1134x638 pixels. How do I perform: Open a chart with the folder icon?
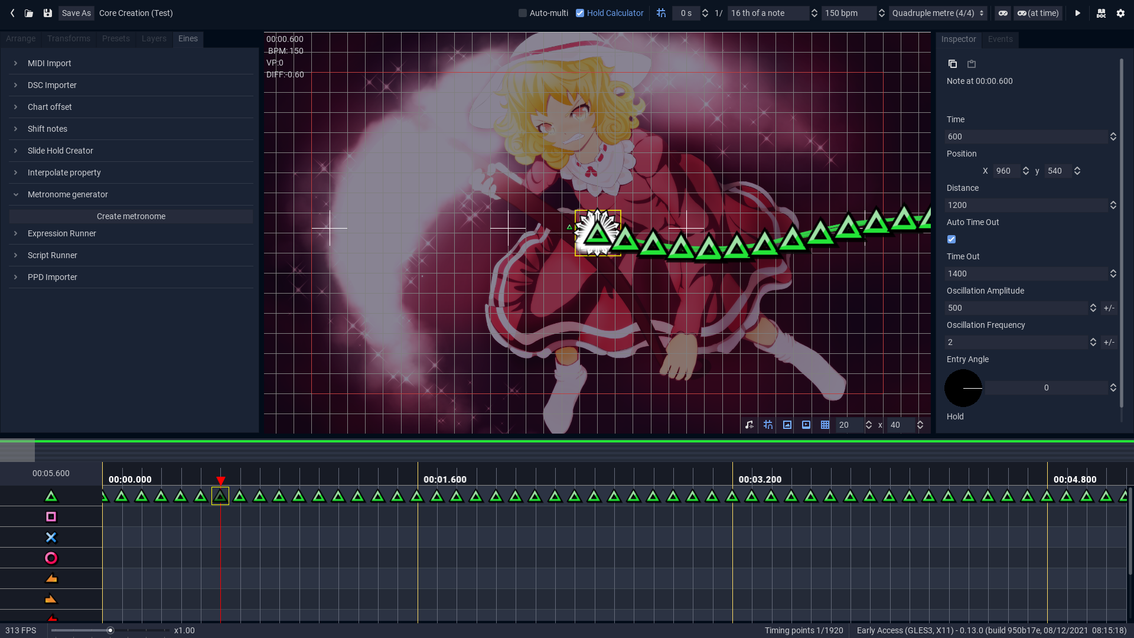(x=29, y=13)
